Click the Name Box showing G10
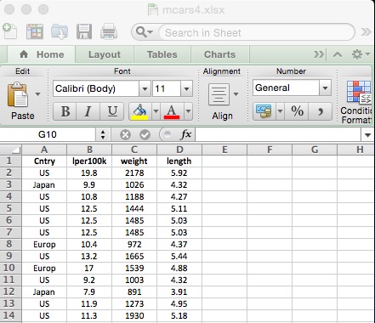 tap(48, 134)
